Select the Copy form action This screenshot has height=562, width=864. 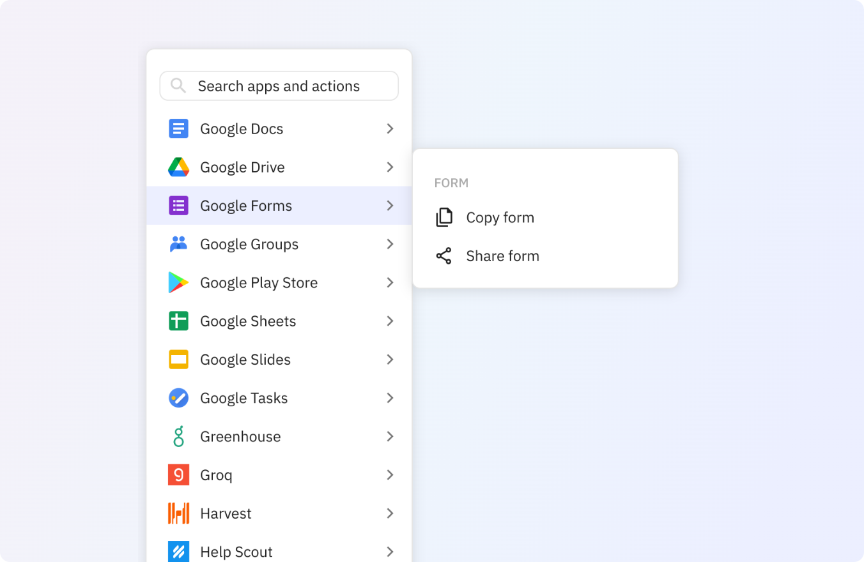545,218
